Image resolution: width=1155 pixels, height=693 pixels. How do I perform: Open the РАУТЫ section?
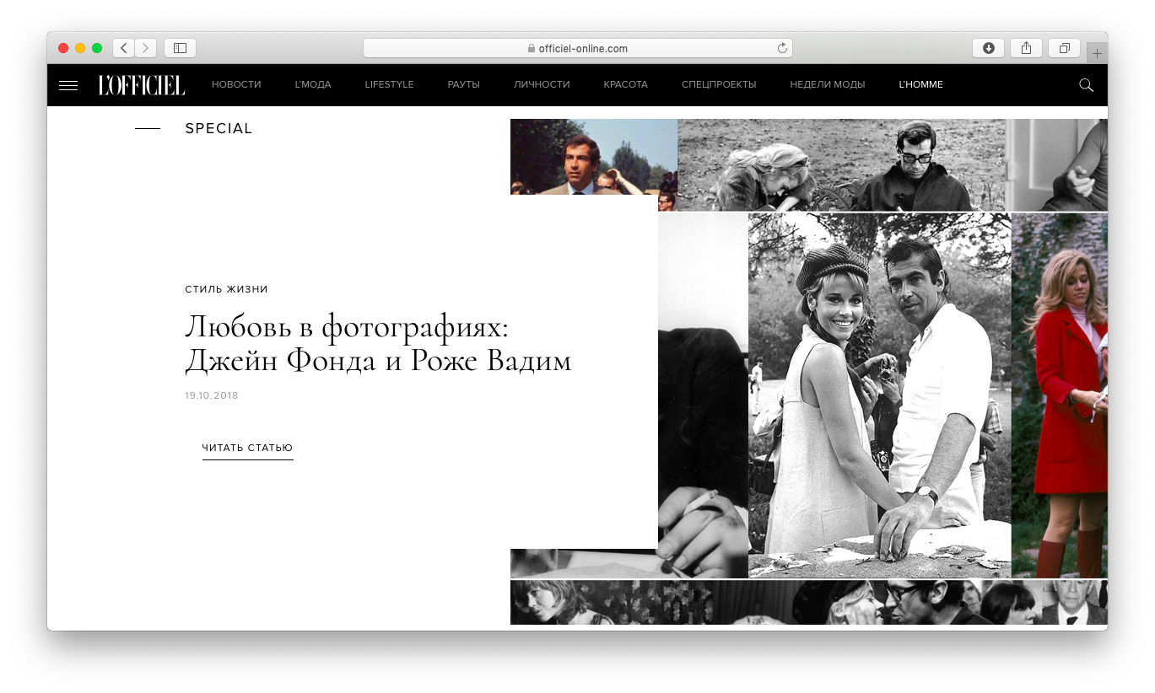(x=464, y=85)
